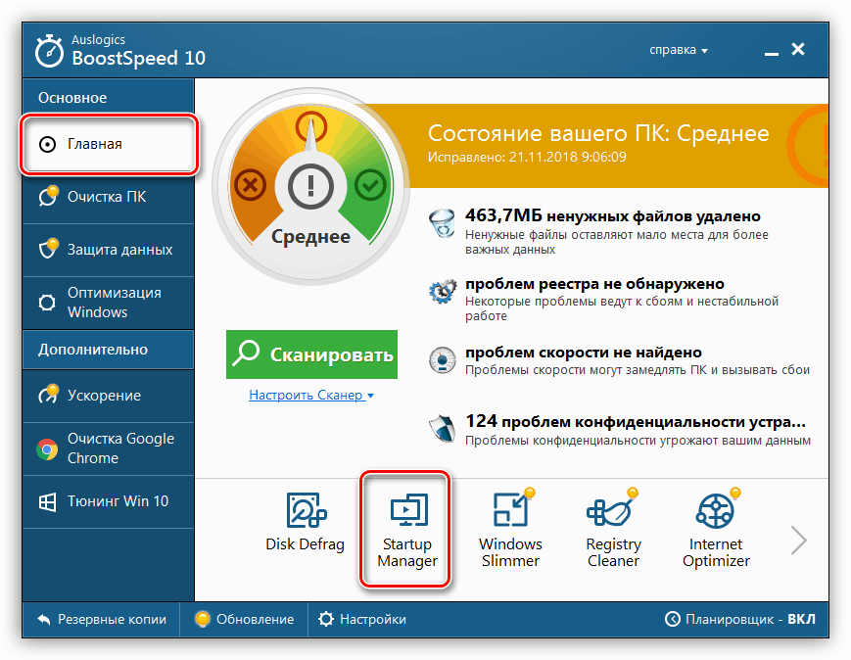Viewport: 851px width, 660px height.
Task: Click Windows logo beside Тюнинг Win 10
Action: point(47,501)
